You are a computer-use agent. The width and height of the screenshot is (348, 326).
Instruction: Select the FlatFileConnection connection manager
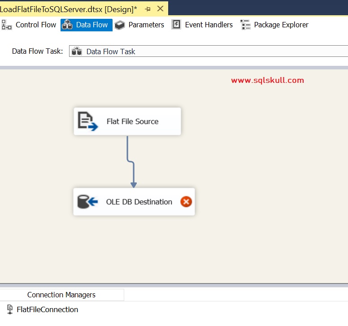coord(43,309)
